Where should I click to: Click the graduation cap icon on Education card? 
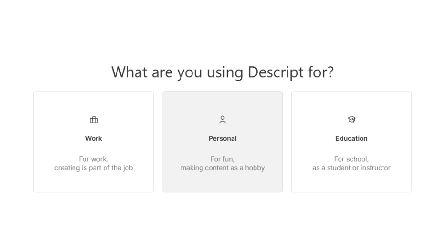(x=351, y=120)
